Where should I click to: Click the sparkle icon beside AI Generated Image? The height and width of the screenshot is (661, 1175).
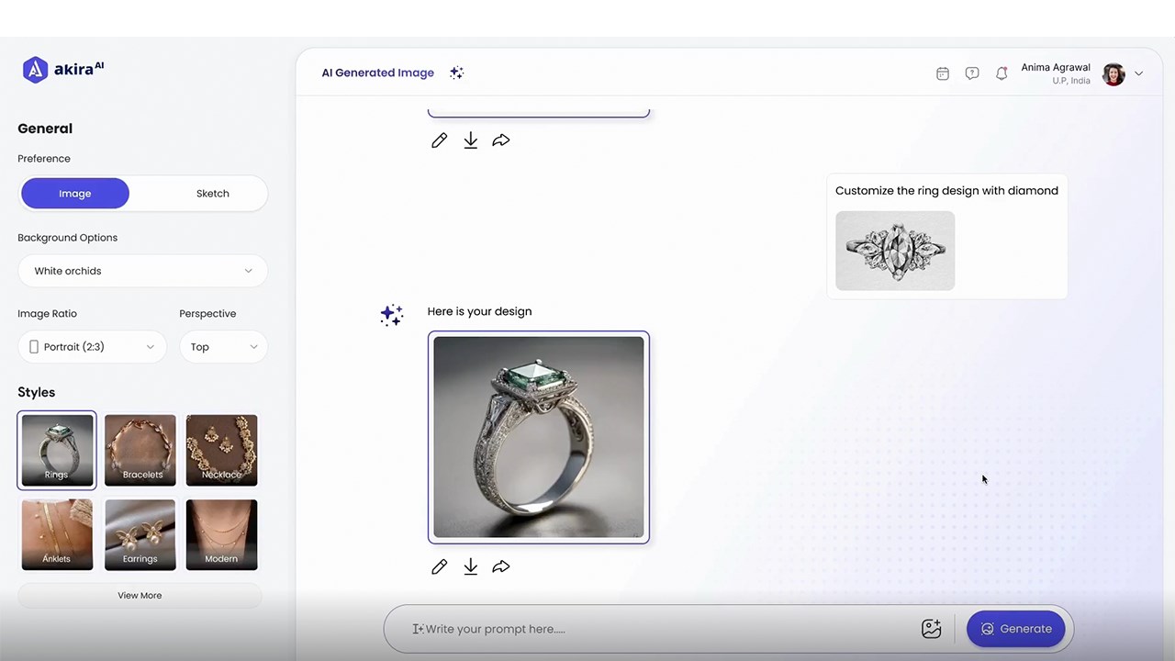click(x=456, y=73)
